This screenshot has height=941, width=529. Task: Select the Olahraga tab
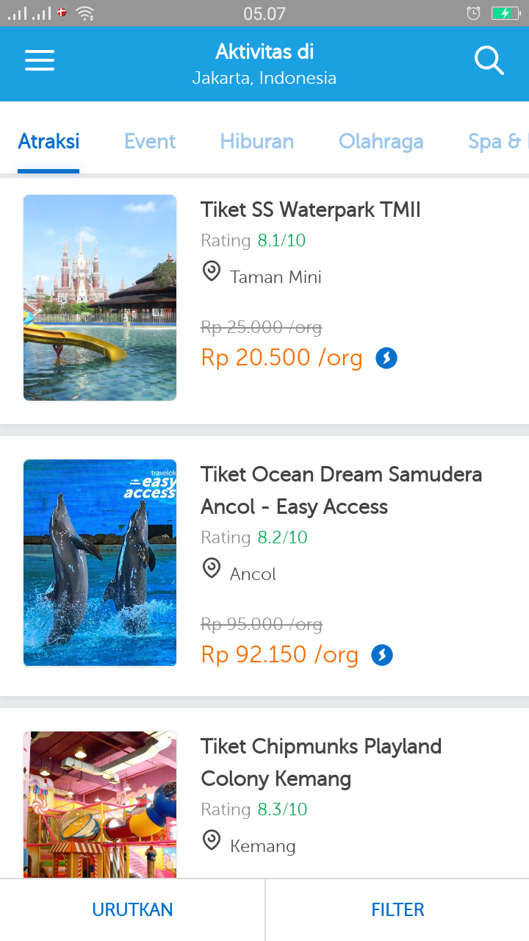381,141
